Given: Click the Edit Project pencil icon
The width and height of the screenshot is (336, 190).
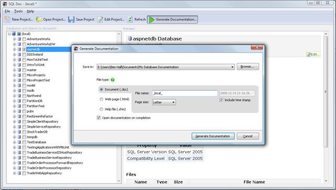Looking at the screenshot, I should [x=100, y=19].
